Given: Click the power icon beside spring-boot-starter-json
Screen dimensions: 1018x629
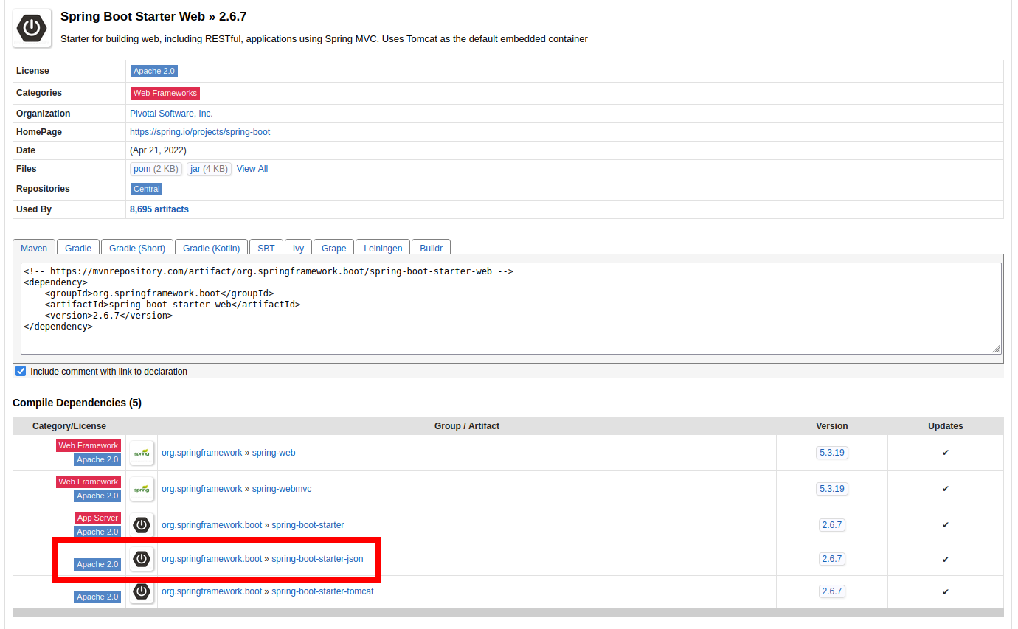Looking at the screenshot, I should 142,559.
